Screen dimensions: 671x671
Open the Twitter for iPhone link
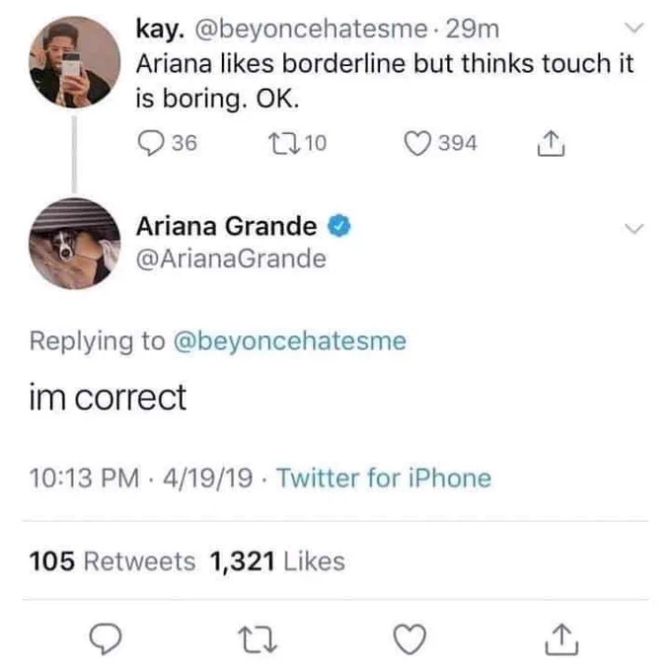384,478
